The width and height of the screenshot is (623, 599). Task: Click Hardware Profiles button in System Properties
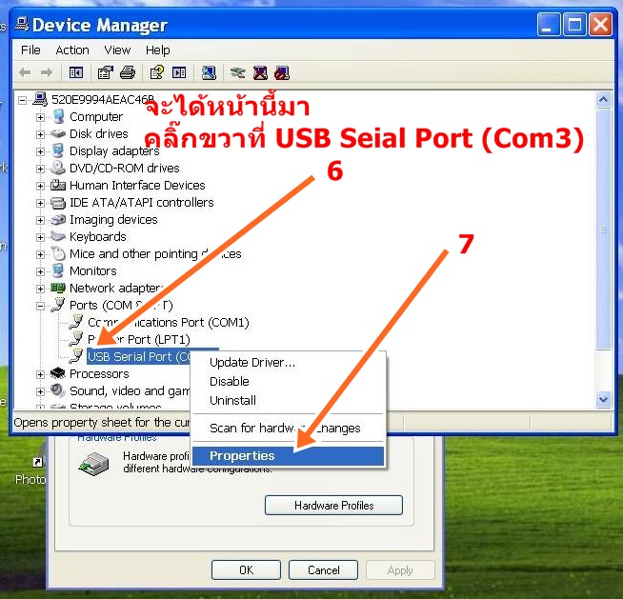[333, 506]
